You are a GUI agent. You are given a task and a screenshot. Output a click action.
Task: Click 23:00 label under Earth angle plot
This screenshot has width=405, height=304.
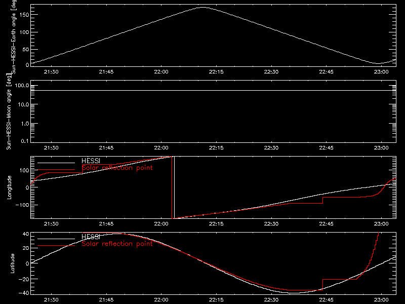(381, 72)
